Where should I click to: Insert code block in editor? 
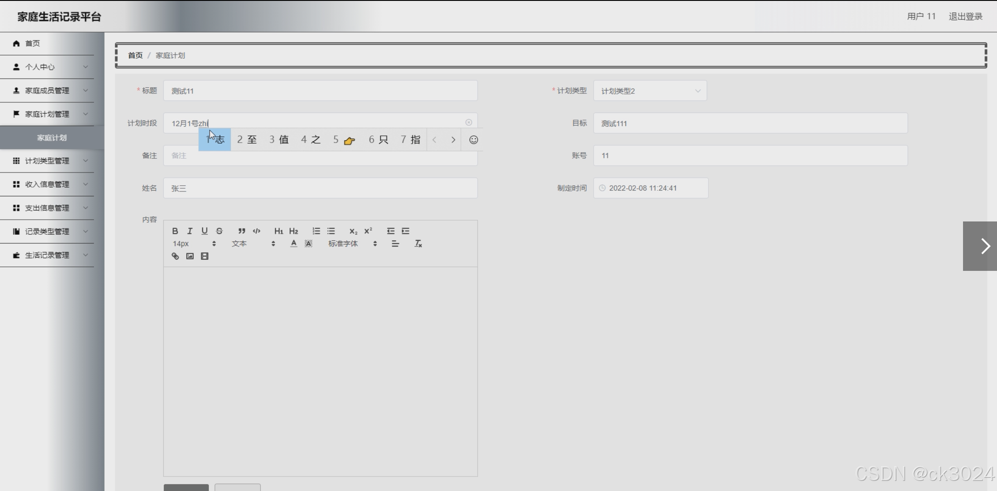[x=256, y=231]
